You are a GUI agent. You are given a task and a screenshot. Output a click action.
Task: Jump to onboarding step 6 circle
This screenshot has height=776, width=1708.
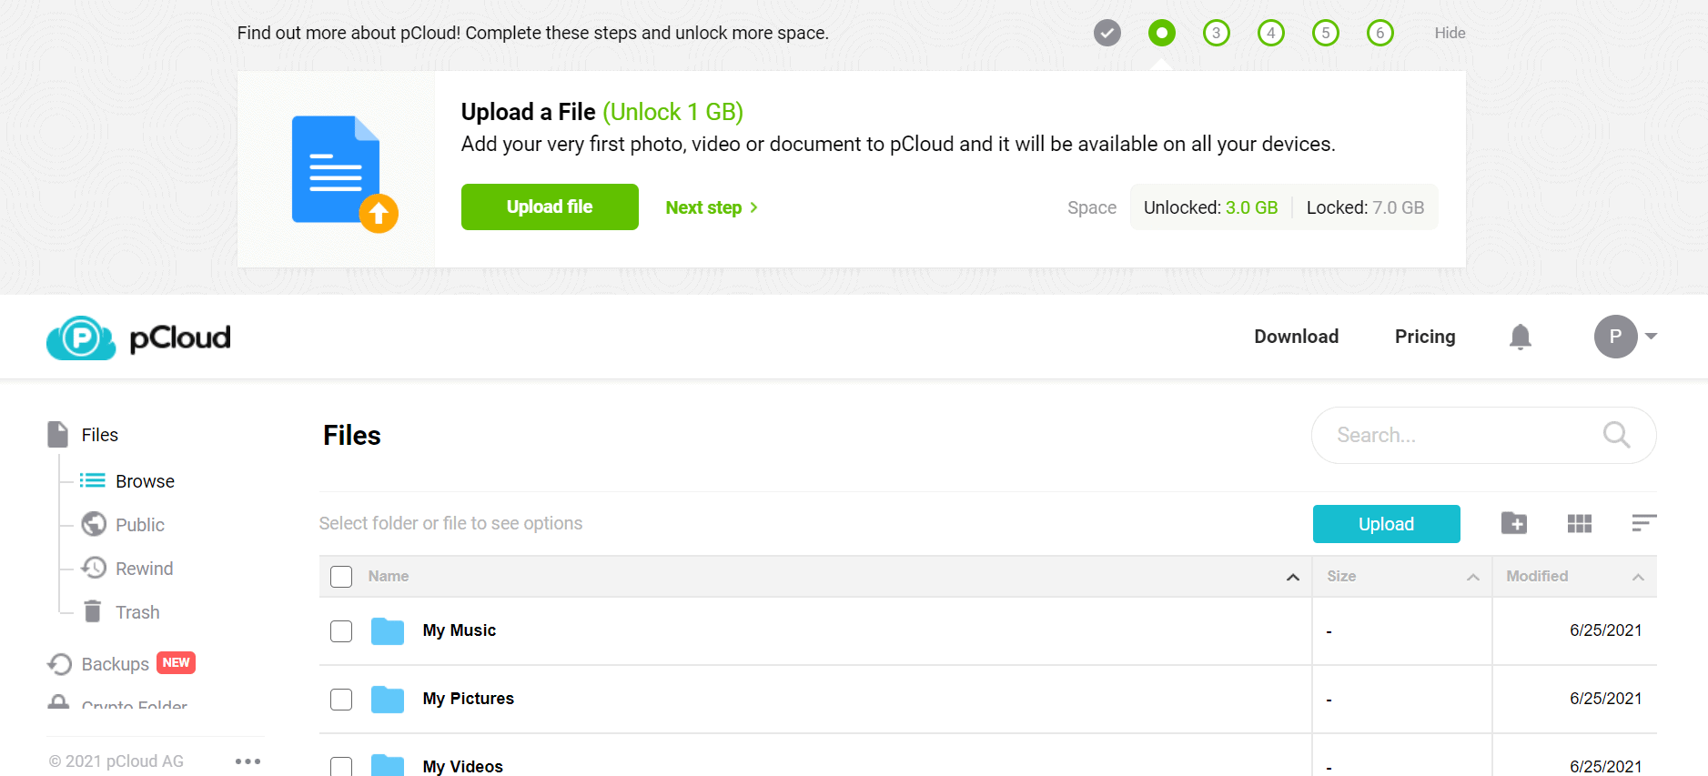click(x=1380, y=33)
